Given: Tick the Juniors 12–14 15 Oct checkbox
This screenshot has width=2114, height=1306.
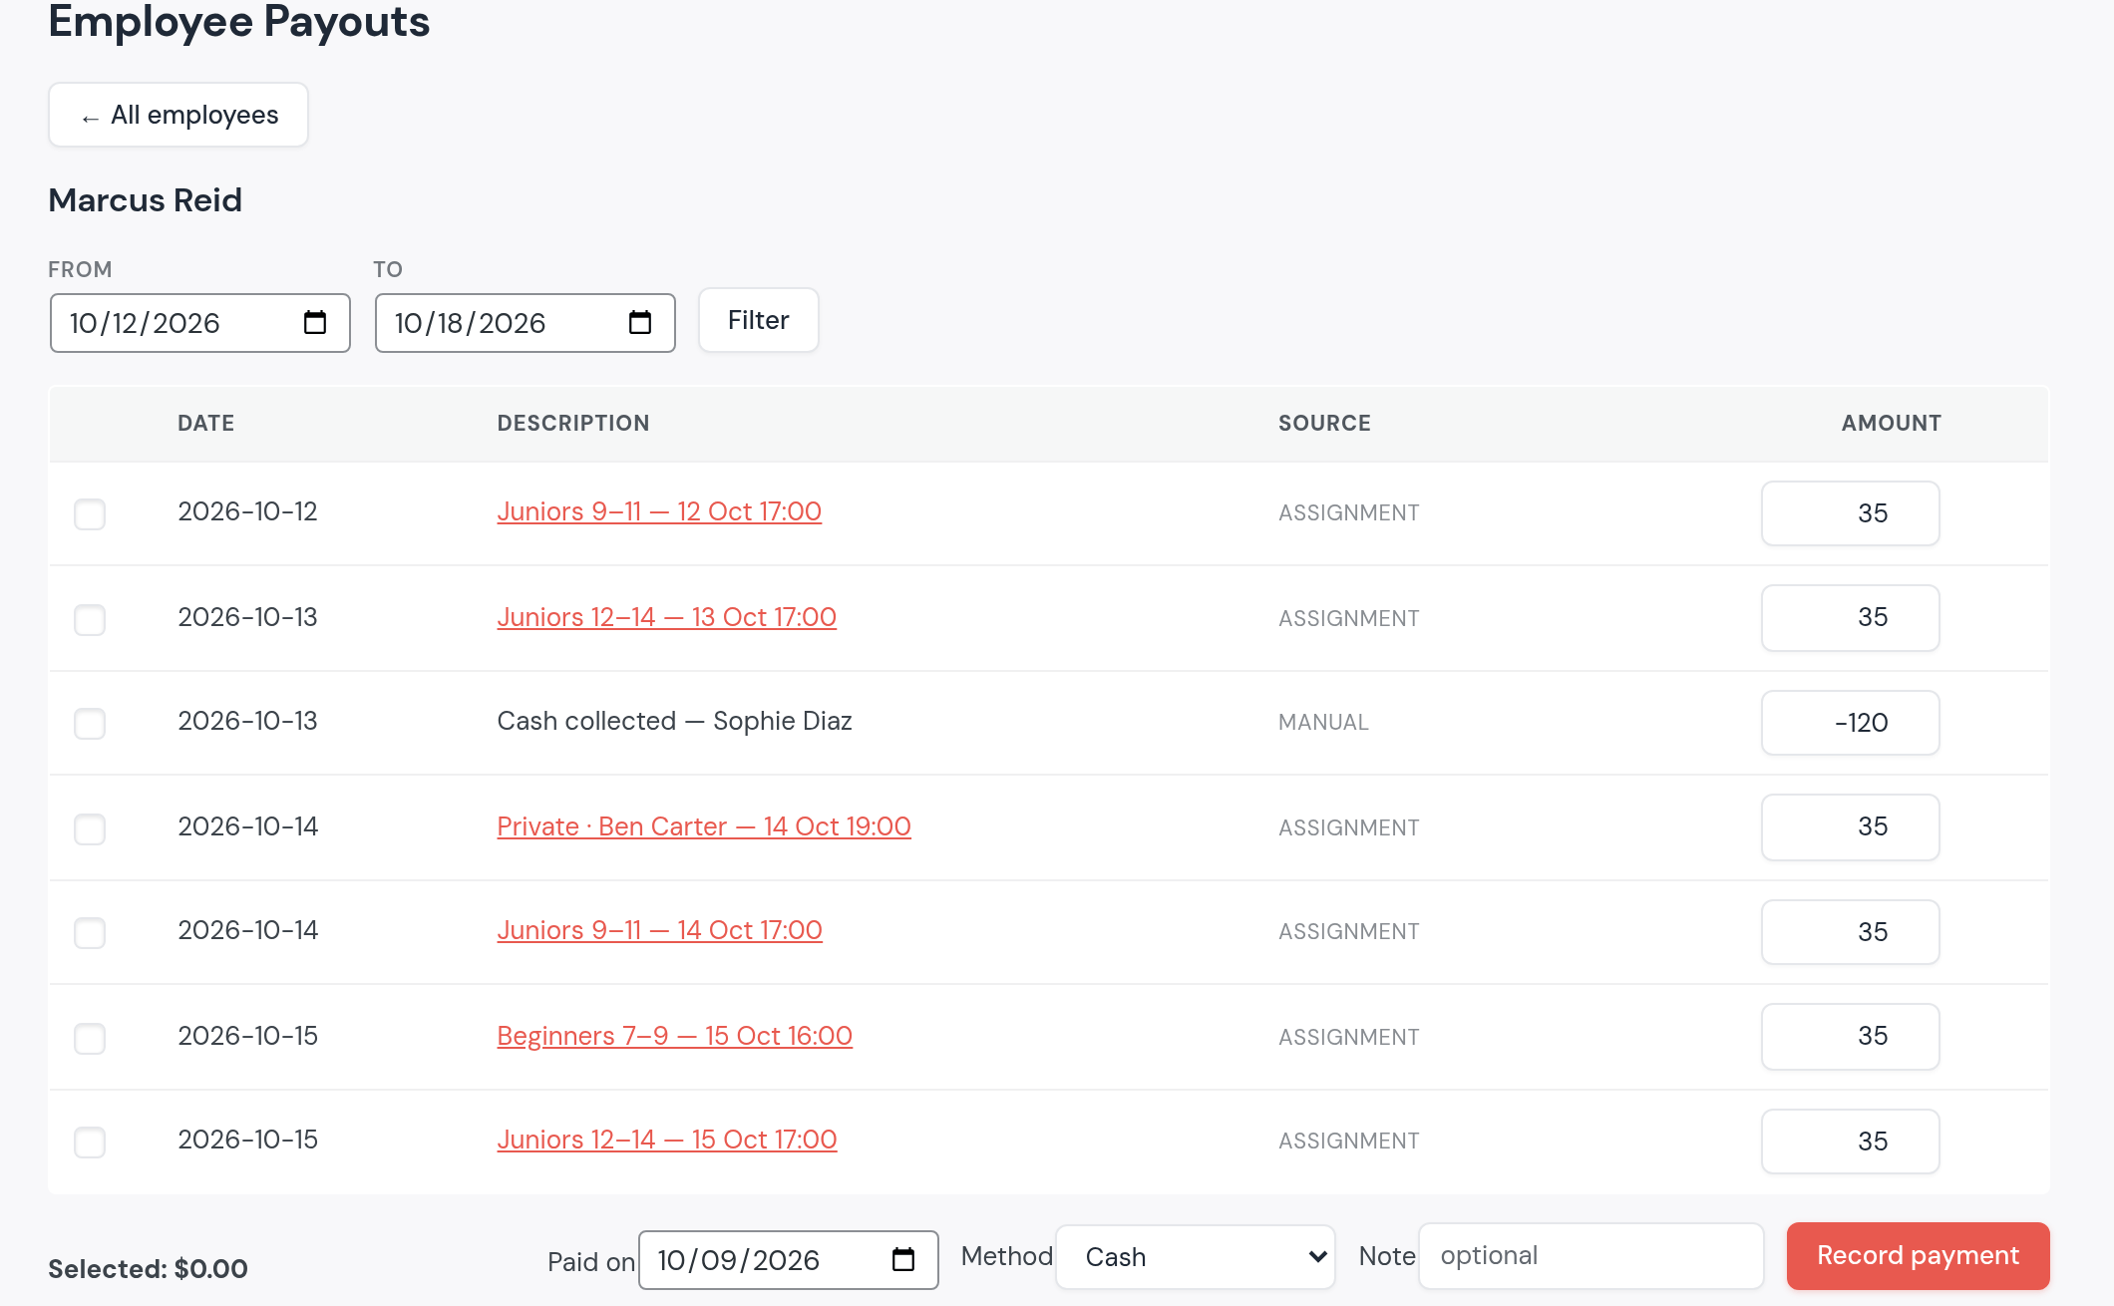Looking at the screenshot, I should [90, 1142].
